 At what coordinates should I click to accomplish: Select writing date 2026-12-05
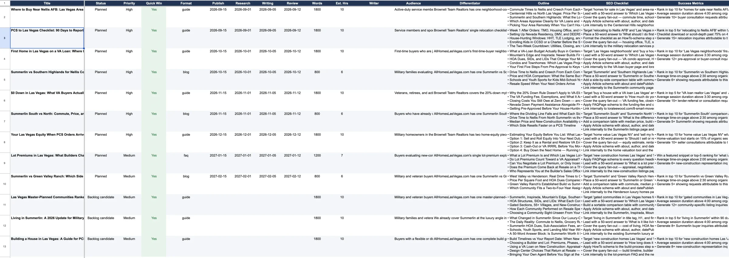pyautogui.click(x=268, y=134)
